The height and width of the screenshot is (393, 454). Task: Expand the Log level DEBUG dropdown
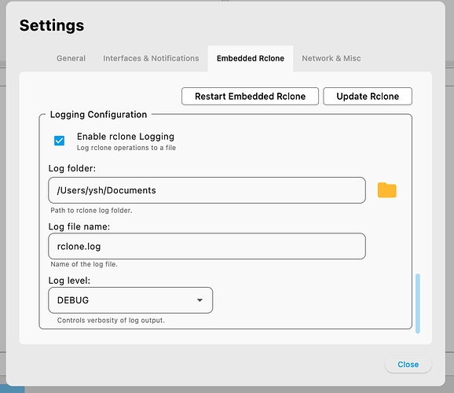pyautogui.click(x=130, y=300)
